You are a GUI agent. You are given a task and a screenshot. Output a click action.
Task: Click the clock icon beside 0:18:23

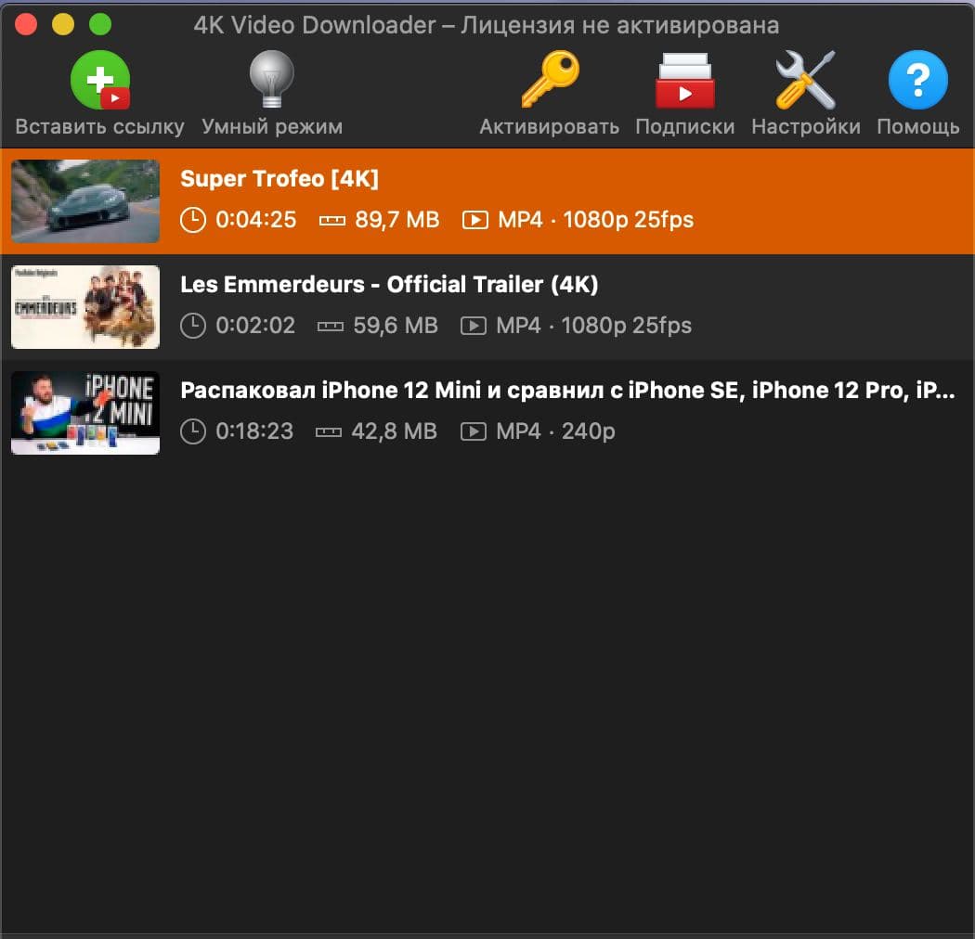pos(193,431)
